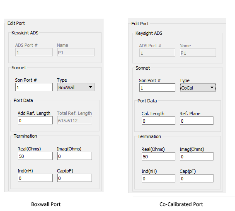Click Cap(pF) field in Boxwall panel

[x=75, y=178]
